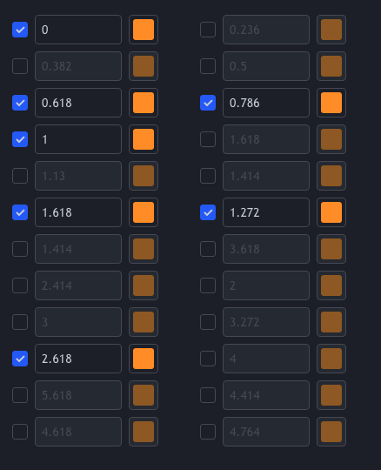Open the color swatch for level 1
The width and height of the screenshot is (381, 470).
144,139
